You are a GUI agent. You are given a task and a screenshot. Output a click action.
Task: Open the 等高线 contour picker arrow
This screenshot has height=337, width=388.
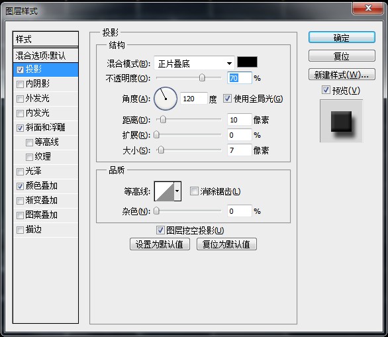(x=177, y=191)
